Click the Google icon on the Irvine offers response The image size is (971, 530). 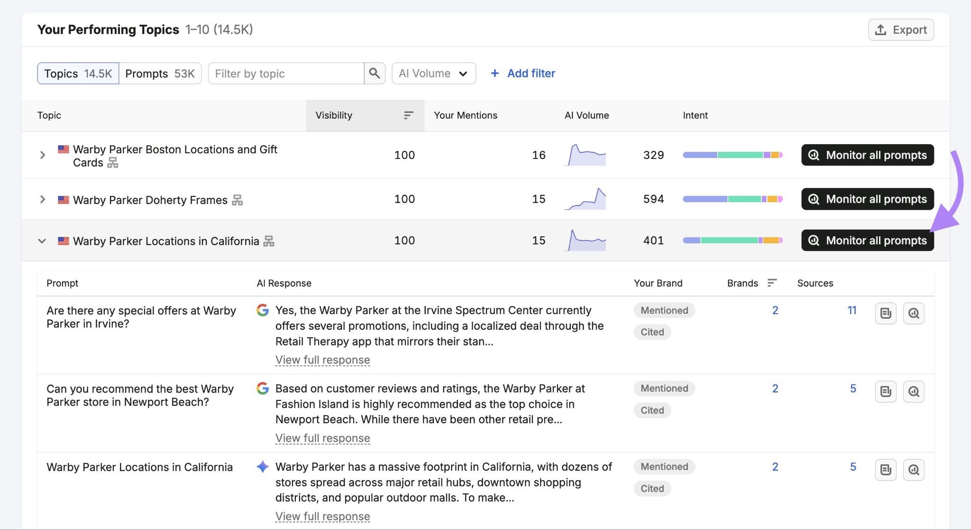pos(263,310)
